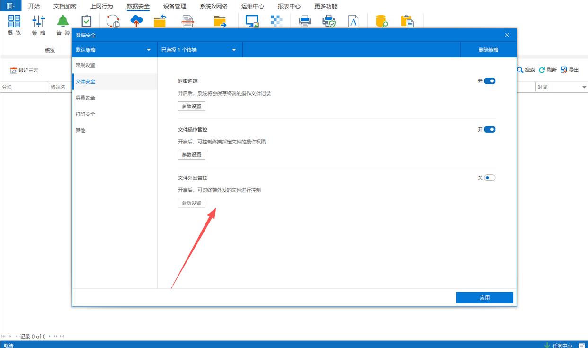Click the 导出 export icon
Viewport: 588px width, 348px height.
564,70
